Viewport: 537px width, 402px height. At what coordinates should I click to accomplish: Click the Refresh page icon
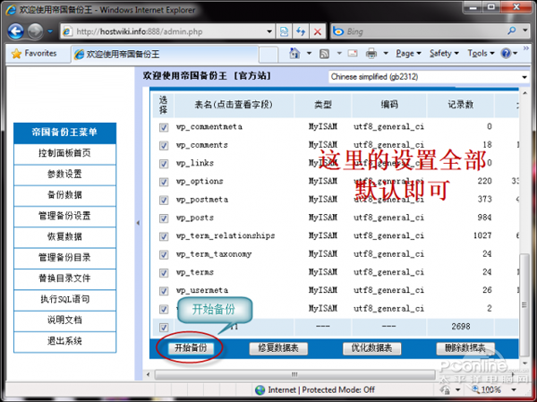point(300,30)
